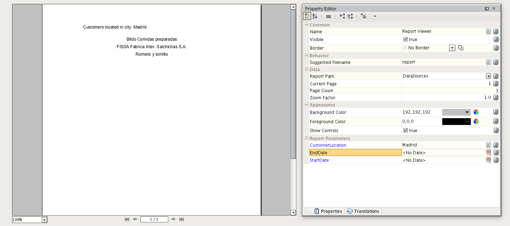Viewport: 510px width, 226px height.
Task: Advance to the next report page
Action: tap(173, 219)
